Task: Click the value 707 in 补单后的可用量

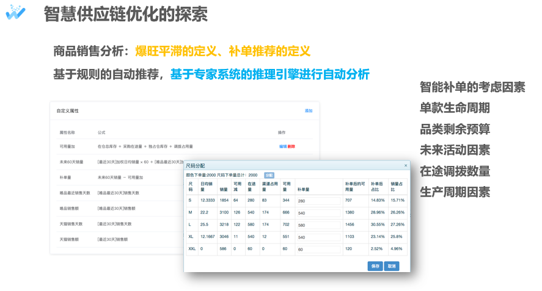Action: click(x=348, y=200)
